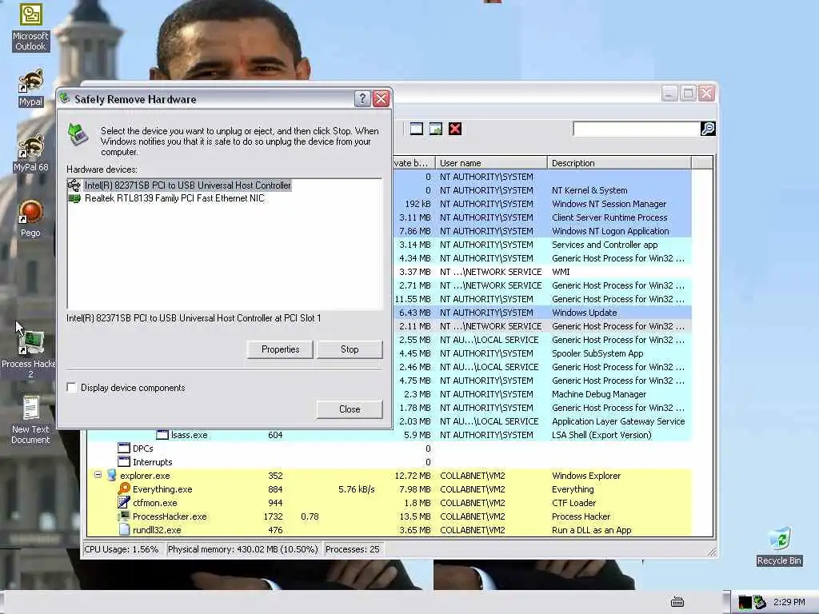Select the explorer.exe process row
Screen dimensions: 819x614
[x=390, y=475]
